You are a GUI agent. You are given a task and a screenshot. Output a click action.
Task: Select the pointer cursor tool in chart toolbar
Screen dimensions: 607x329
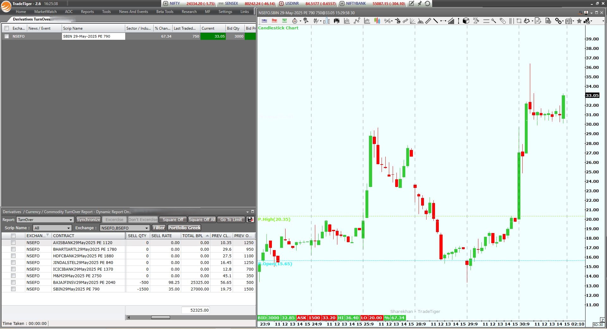(x=306, y=21)
